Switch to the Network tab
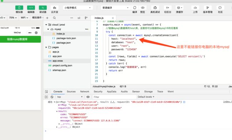Screen dimensions: 232x140 click(x=85, y=92)
